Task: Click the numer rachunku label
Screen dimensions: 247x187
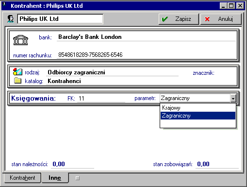Action: click(33, 55)
